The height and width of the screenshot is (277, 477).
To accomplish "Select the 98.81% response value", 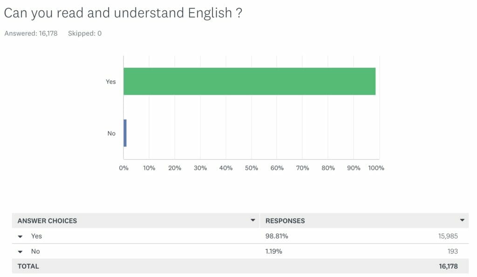I will pos(277,236).
